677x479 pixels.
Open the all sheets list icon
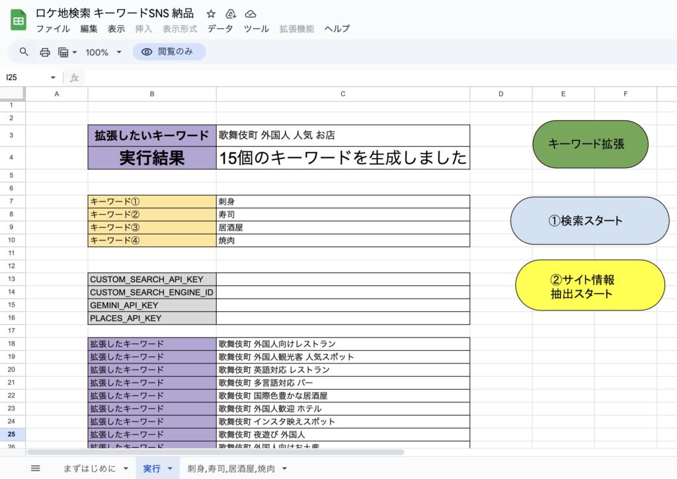point(36,468)
